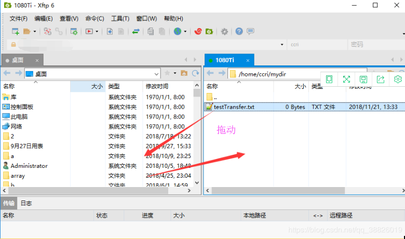Select the Administrator folder
405x239 pixels.
pyautogui.click(x=25, y=166)
